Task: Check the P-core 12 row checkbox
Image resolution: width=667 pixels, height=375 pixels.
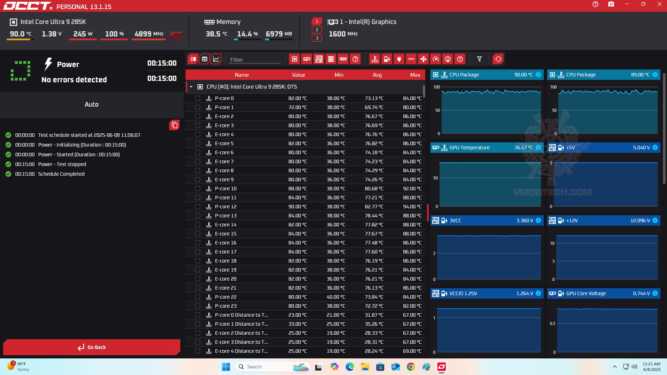Action: click(x=198, y=207)
